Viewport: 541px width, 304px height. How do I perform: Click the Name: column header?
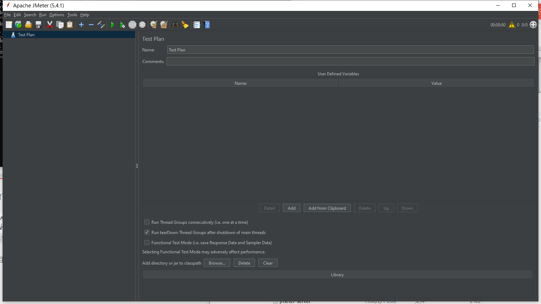pos(241,83)
